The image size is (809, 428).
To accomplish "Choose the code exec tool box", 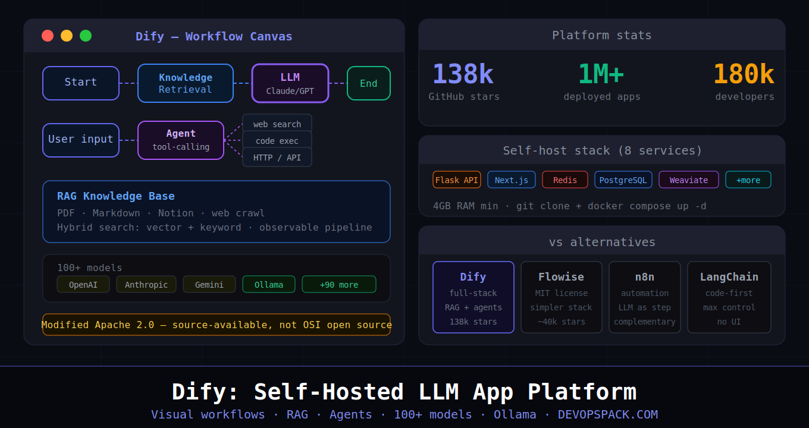I will [x=277, y=140].
